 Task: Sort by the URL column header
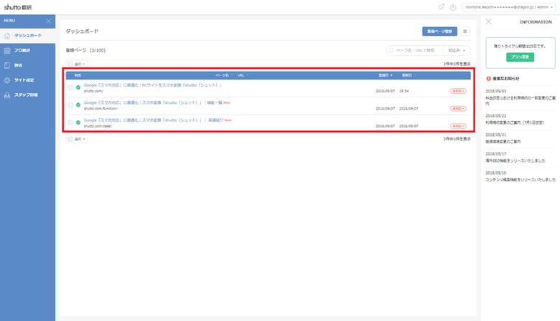point(243,75)
